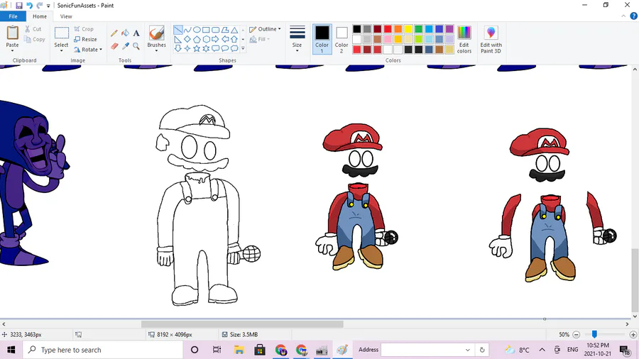
Task: Click the zoom out minus button
Action: (577, 335)
